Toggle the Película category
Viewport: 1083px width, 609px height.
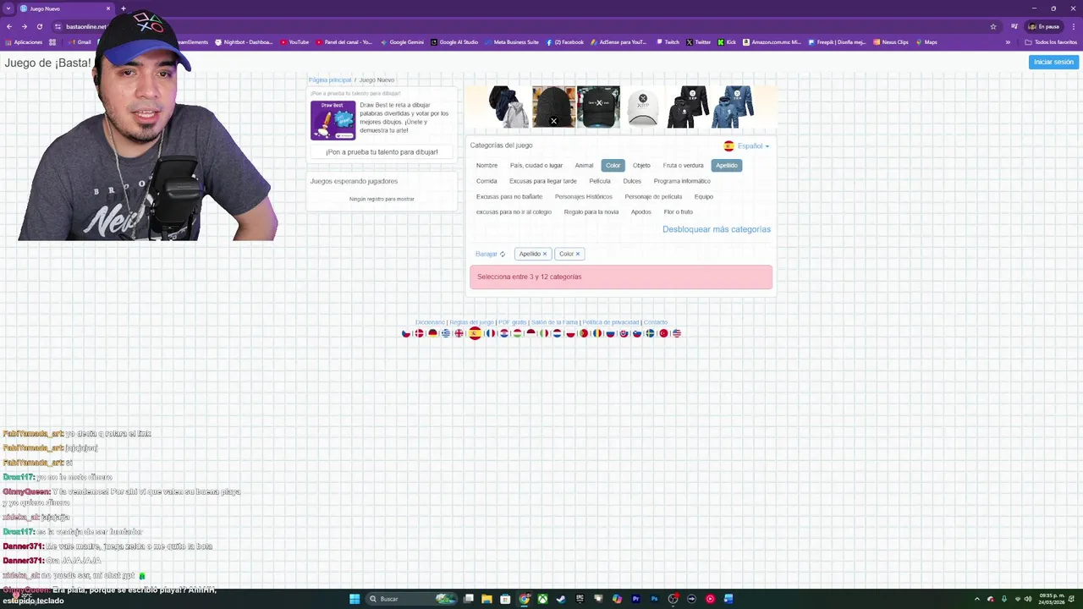(x=600, y=181)
